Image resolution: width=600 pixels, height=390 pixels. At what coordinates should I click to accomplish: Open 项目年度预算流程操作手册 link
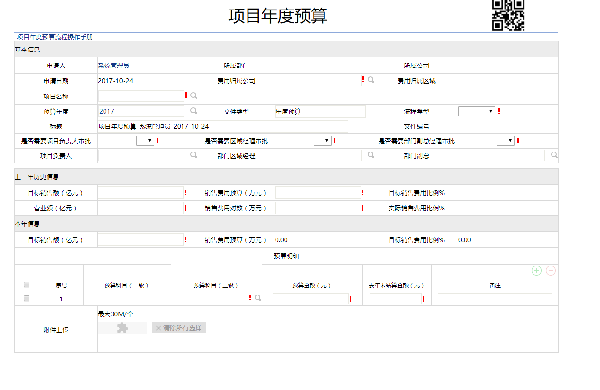point(55,37)
